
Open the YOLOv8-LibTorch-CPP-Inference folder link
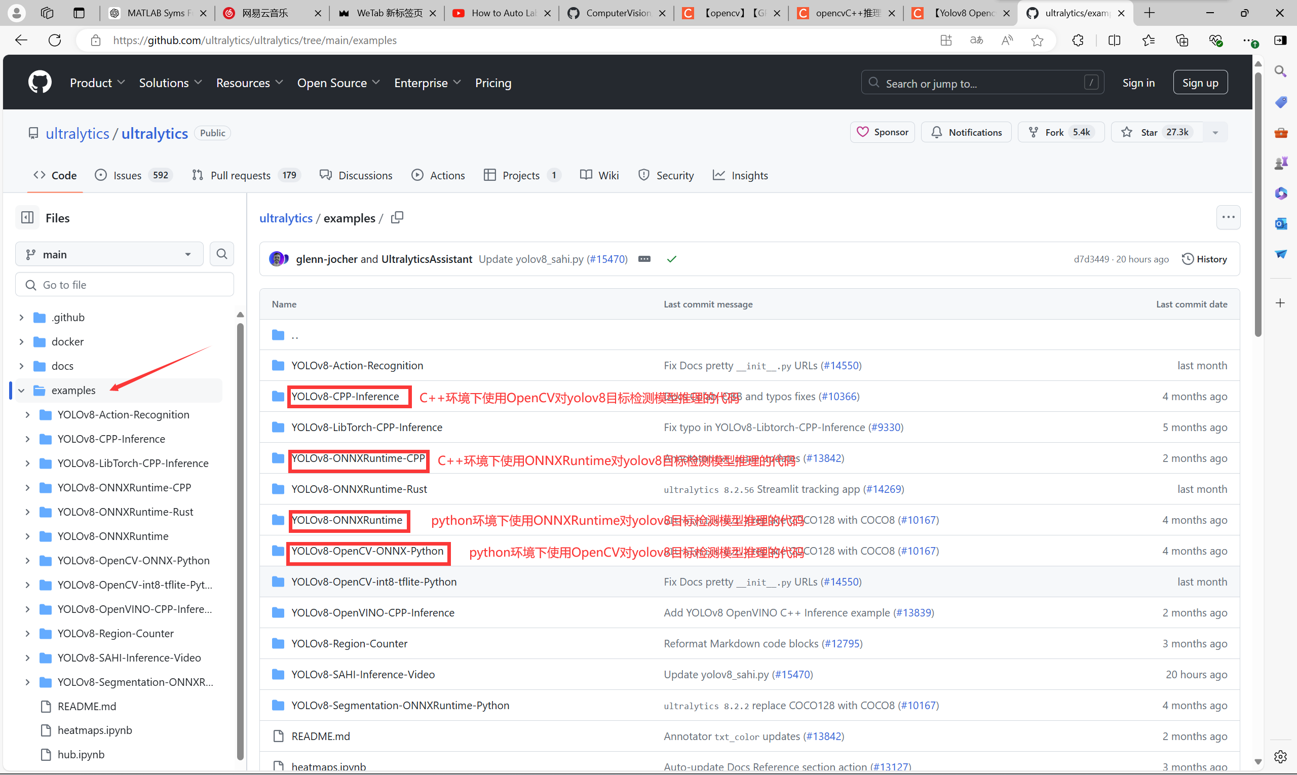[367, 427]
